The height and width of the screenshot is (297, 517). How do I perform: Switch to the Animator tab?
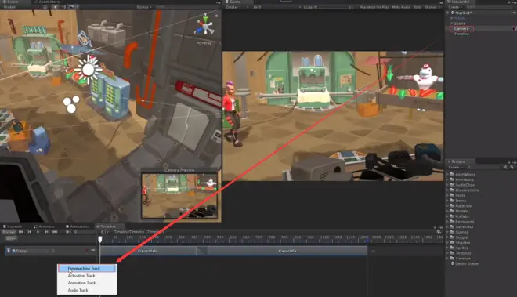(x=45, y=226)
